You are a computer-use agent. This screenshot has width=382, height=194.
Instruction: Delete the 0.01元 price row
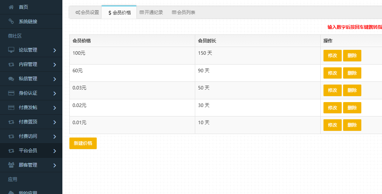[352, 125]
